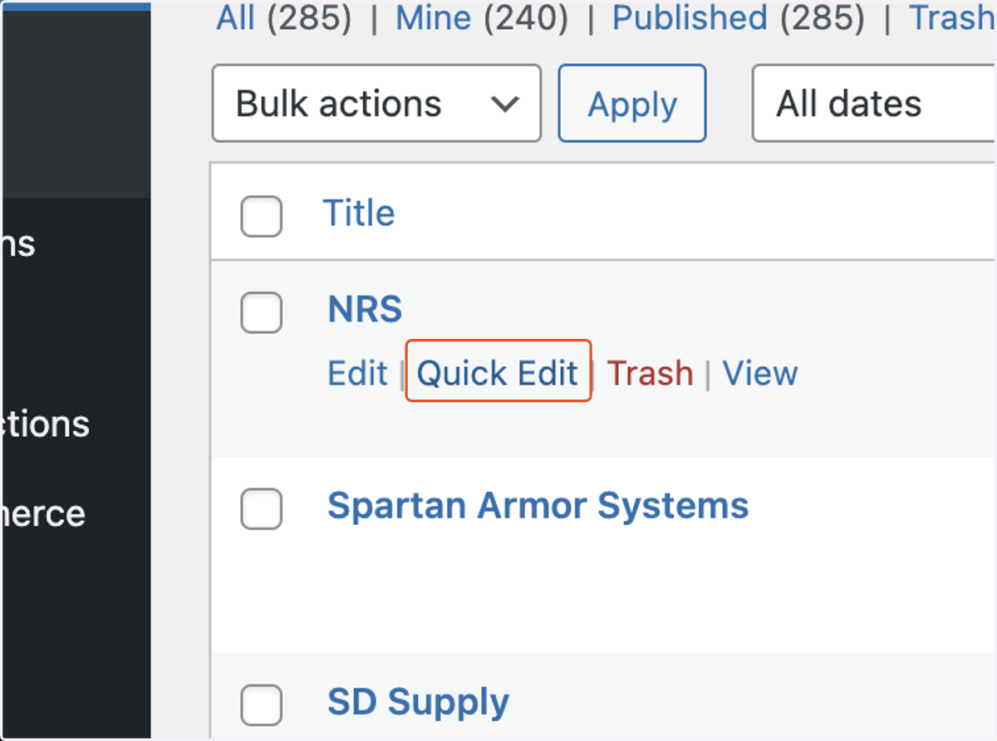Filter by Published (285)
The height and width of the screenshot is (741, 997).
(x=739, y=17)
